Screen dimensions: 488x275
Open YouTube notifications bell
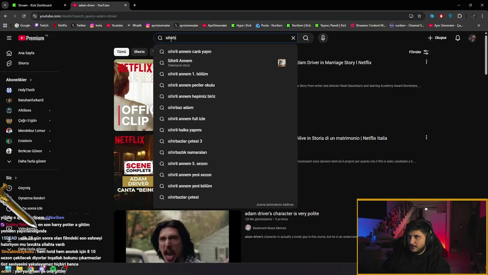[458, 38]
